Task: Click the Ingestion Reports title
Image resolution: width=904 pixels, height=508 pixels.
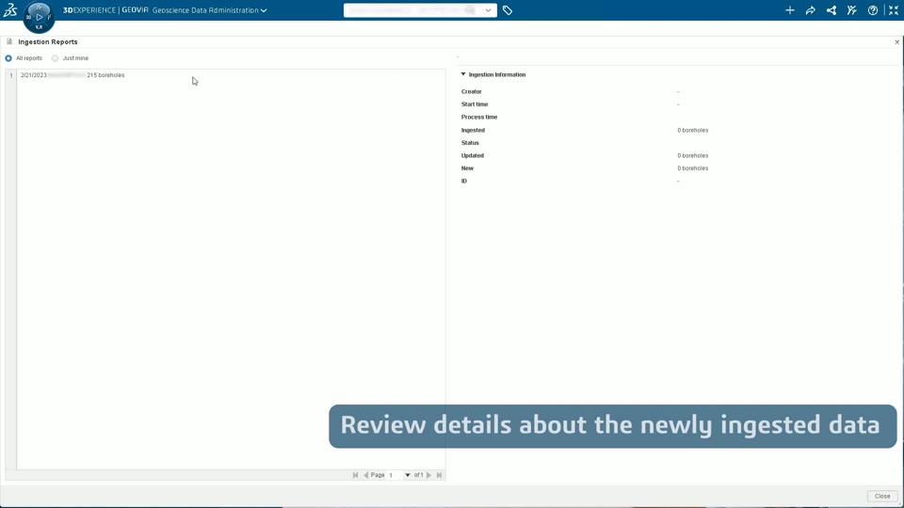Action: (48, 42)
